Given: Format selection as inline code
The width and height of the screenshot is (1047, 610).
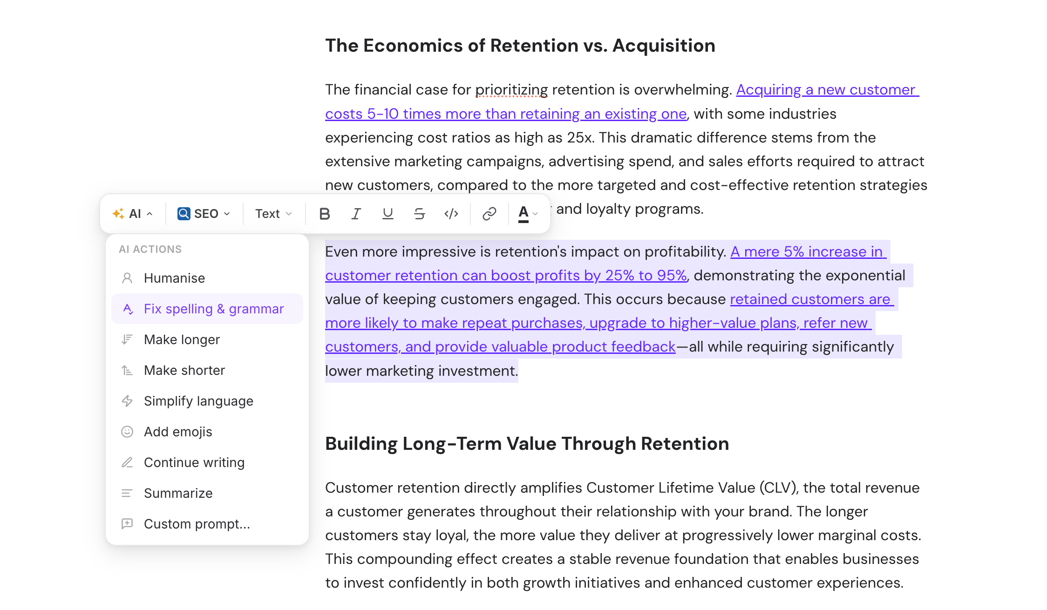Looking at the screenshot, I should pos(451,214).
